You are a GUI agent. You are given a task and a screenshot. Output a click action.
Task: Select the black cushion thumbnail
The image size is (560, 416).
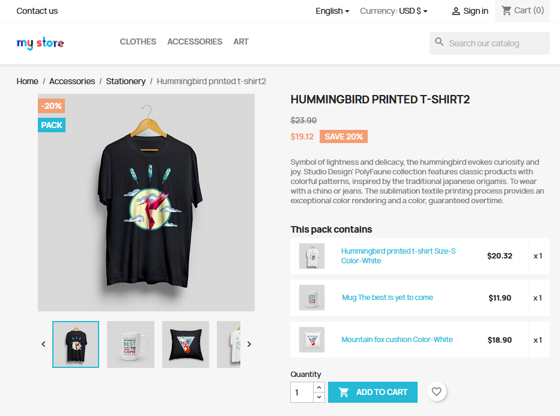(x=186, y=344)
